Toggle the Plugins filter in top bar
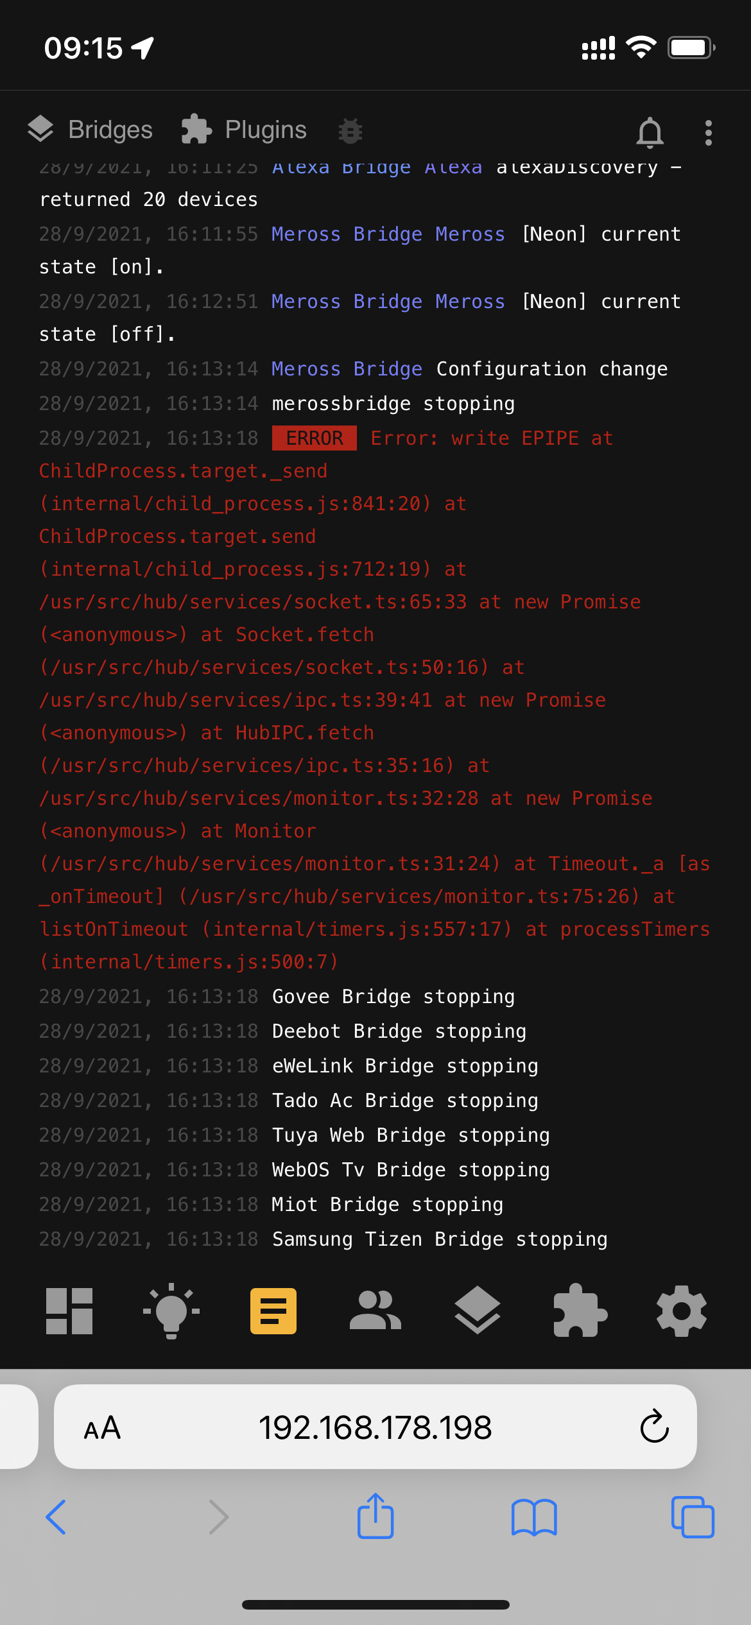The image size is (751, 1625). click(x=244, y=130)
